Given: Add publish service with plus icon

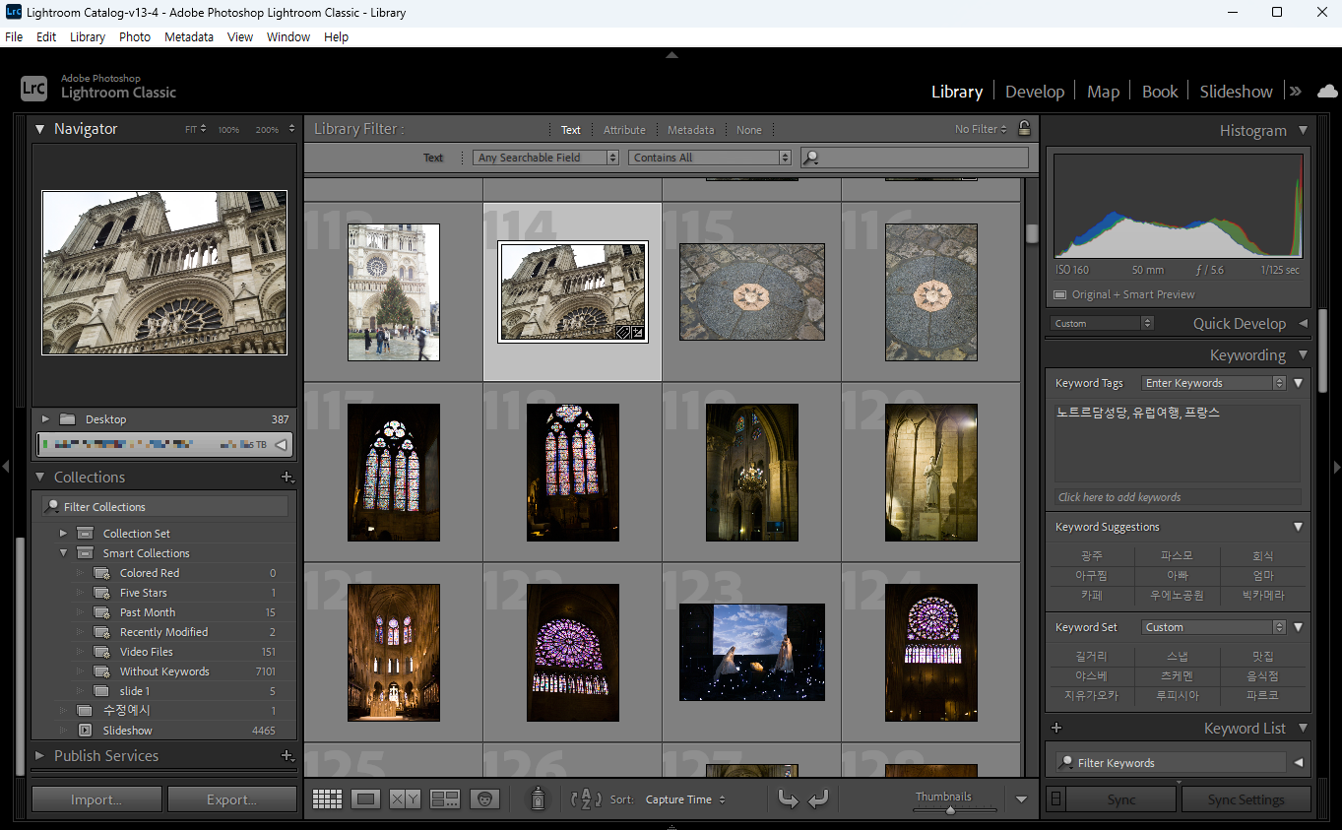Looking at the screenshot, I should (x=288, y=755).
